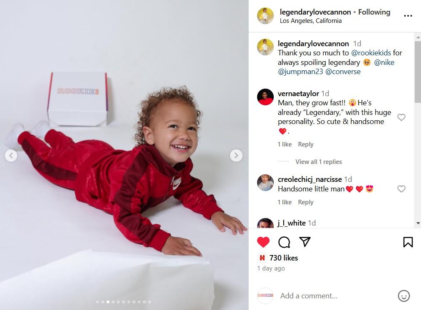Like creolechicj_narcisse's comment heart
Viewport: 421px width, 310px height.
point(401,189)
